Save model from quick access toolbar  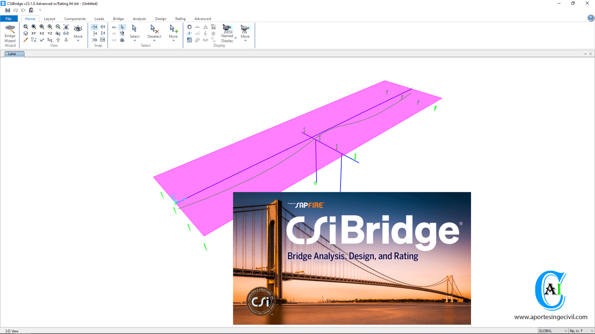[x=8, y=10]
